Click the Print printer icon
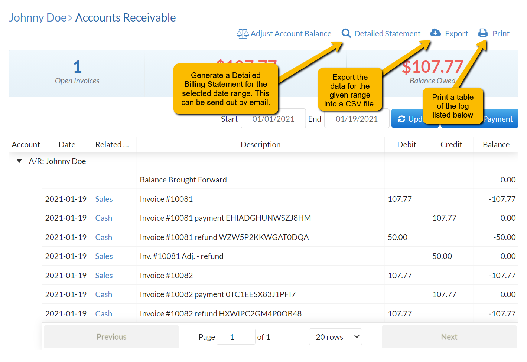The width and height of the screenshot is (527, 362). (483, 33)
